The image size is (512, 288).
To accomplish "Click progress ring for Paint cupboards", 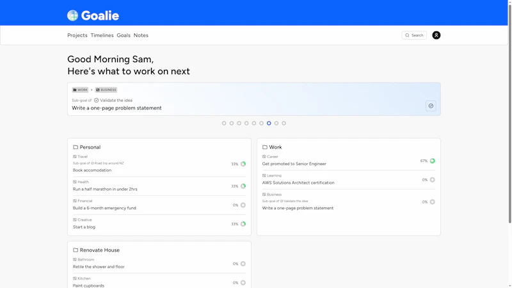I will (x=243, y=283).
